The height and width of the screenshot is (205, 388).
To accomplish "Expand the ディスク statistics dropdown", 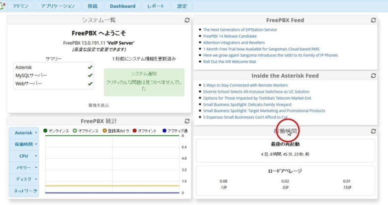I will coord(24,179).
